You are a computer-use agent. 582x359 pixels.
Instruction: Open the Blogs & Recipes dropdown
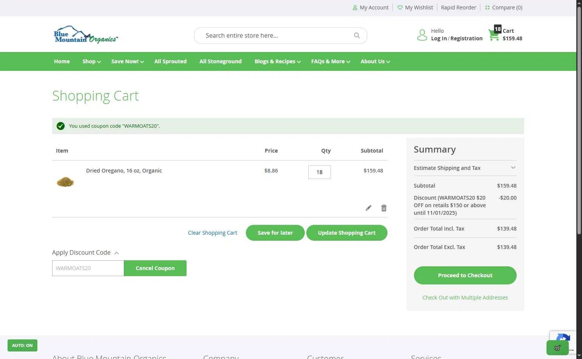tap(278, 61)
